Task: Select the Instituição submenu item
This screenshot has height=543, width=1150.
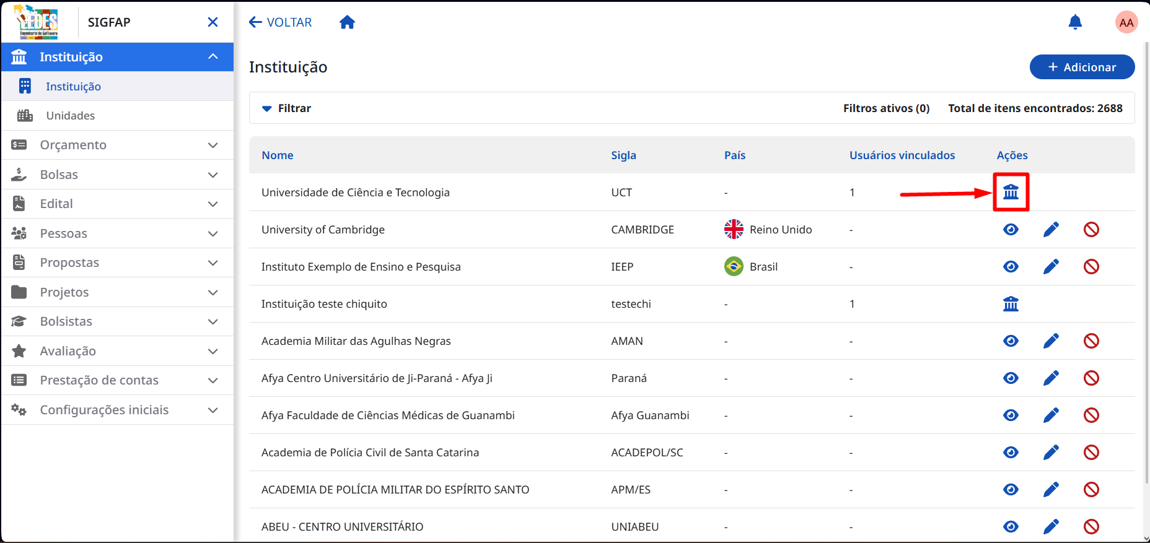Action: [117, 86]
